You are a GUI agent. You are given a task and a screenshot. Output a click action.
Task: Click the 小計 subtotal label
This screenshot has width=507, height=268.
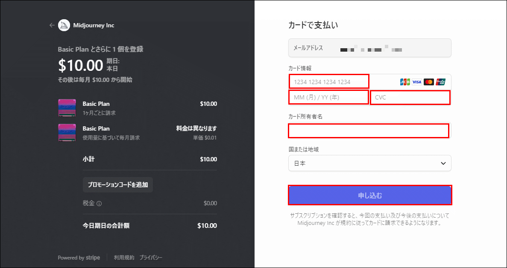(88, 159)
